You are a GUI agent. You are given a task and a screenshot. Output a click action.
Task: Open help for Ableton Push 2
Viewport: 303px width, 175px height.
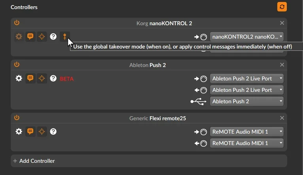point(53,78)
